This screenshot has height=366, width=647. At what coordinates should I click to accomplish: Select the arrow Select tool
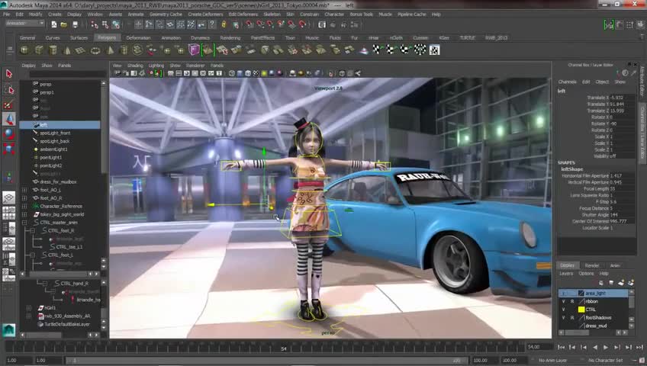click(9, 74)
